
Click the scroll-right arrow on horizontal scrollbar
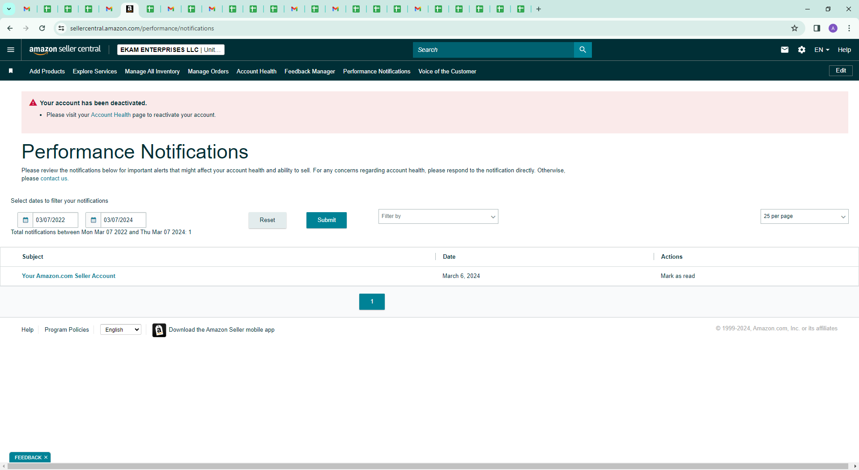pyautogui.click(x=855, y=466)
